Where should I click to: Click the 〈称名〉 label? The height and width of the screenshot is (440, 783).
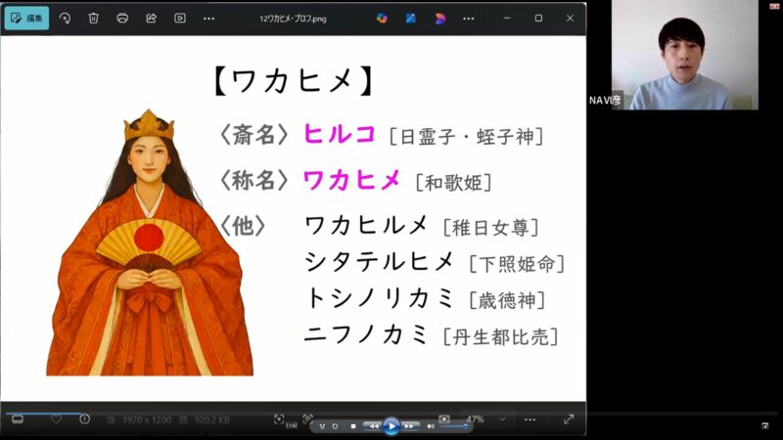tap(253, 180)
